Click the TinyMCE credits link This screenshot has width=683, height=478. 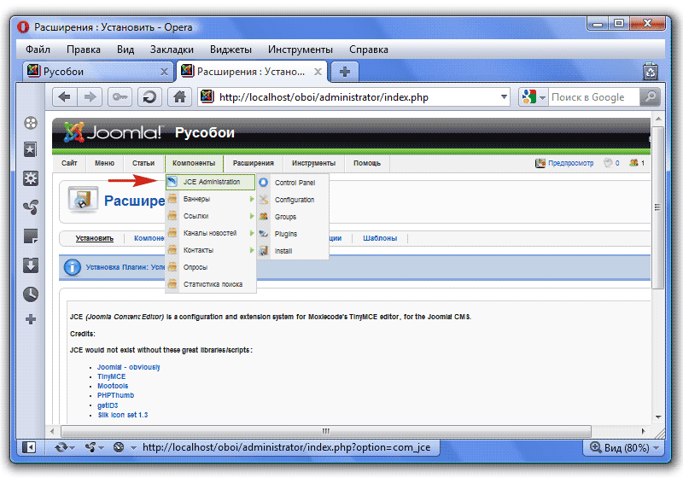pos(111,376)
